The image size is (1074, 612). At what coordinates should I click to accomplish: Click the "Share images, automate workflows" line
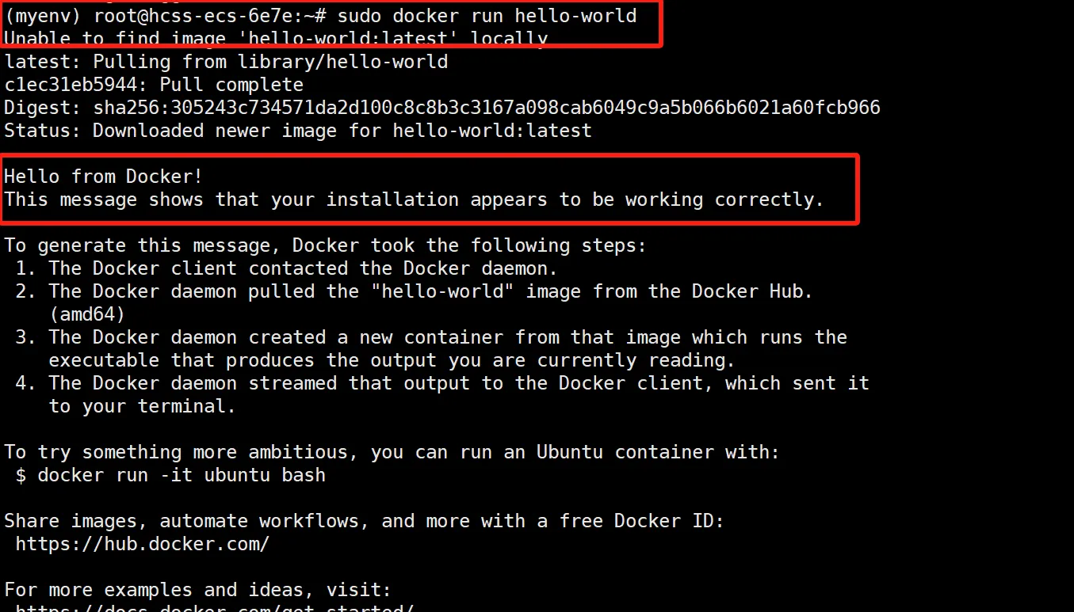pos(364,521)
